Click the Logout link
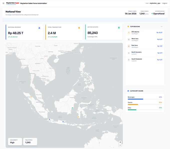The height and width of the screenshot is (149, 170). [x=165, y=3]
